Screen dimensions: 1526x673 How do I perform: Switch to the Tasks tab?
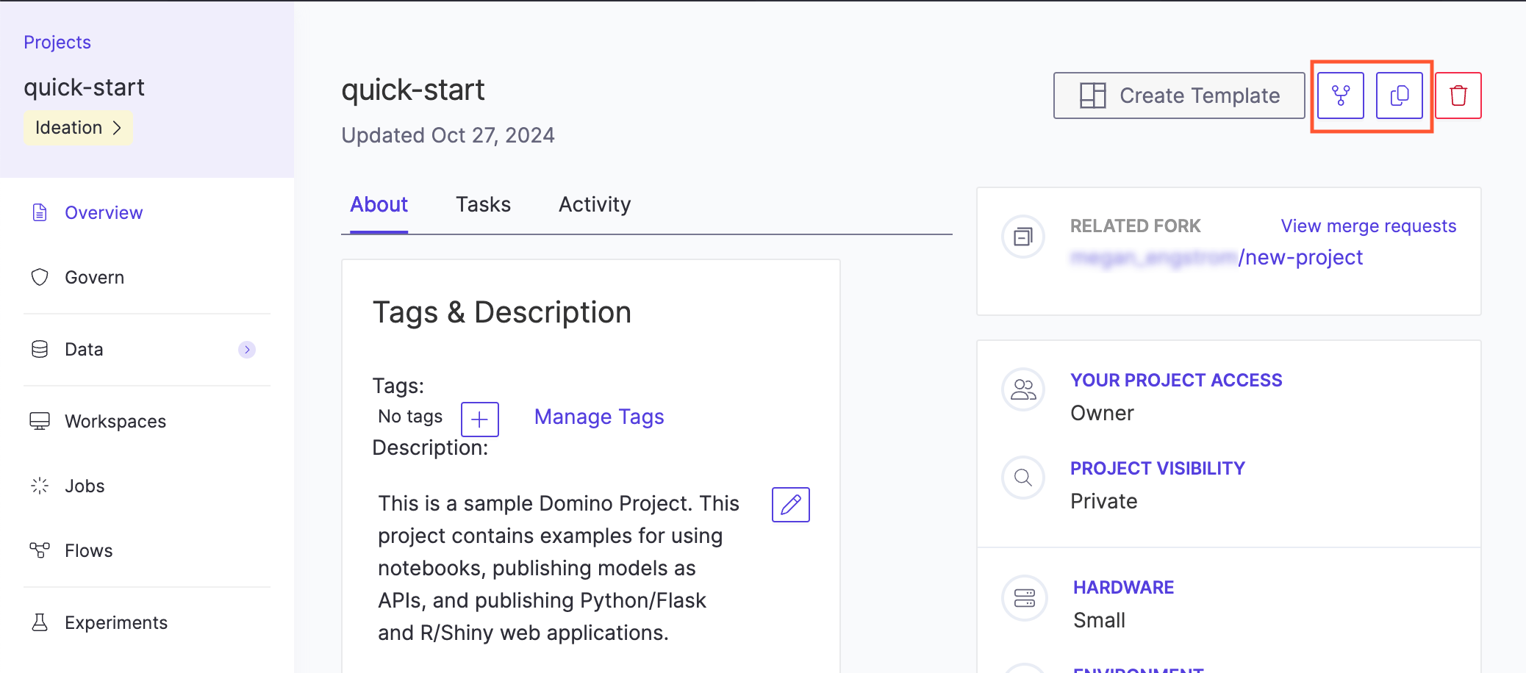click(x=483, y=204)
